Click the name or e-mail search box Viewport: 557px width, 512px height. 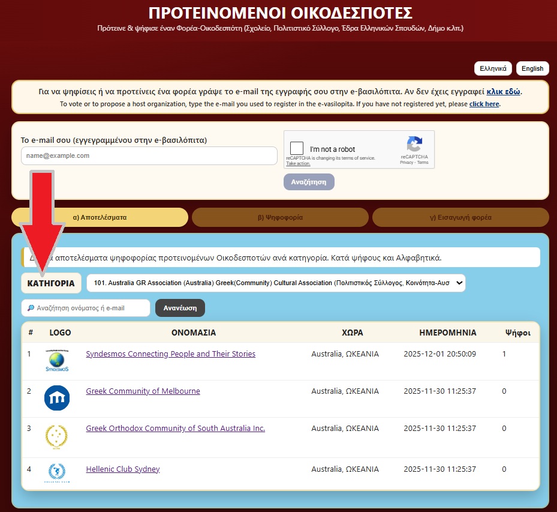coord(86,308)
